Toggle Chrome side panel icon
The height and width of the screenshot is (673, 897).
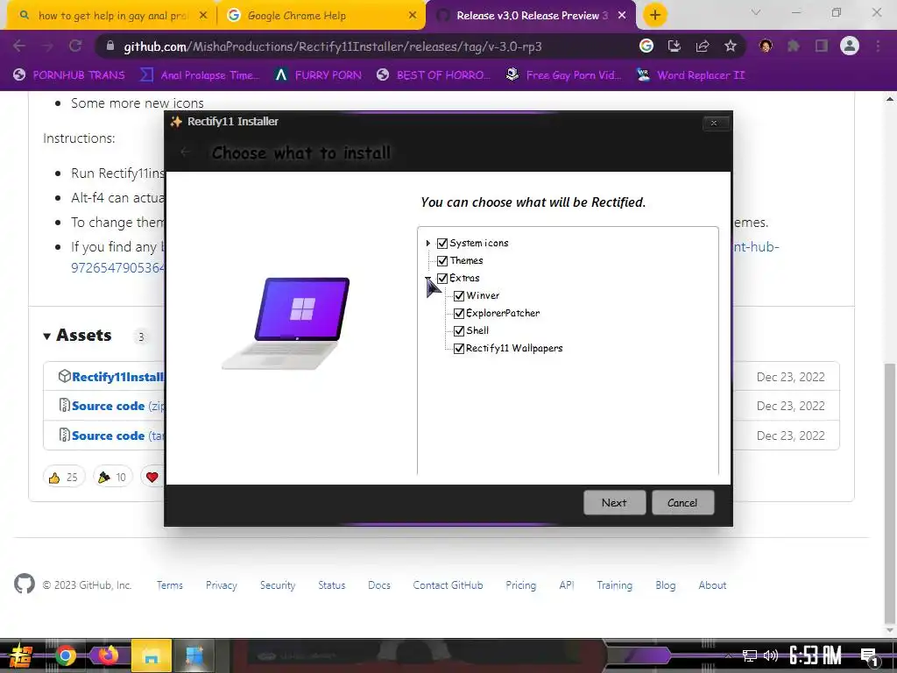(x=822, y=46)
